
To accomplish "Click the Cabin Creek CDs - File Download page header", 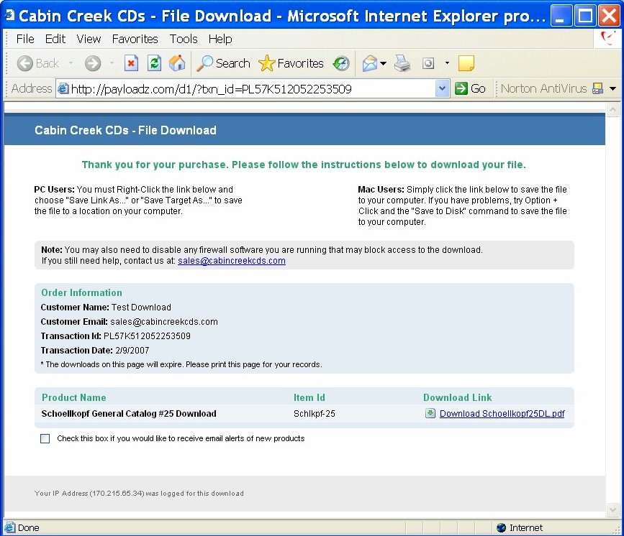I will point(125,130).
